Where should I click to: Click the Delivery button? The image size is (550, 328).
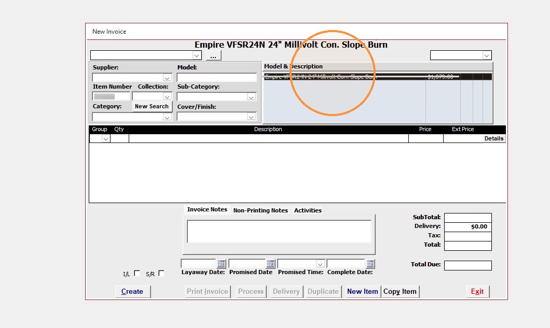pyautogui.click(x=286, y=292)
